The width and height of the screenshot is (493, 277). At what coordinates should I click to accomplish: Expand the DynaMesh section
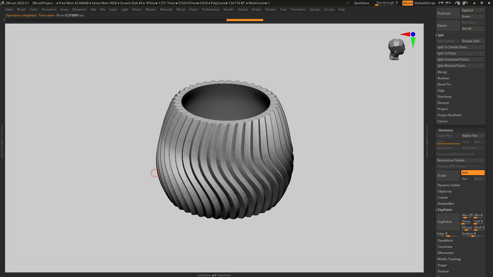(445, 241)
